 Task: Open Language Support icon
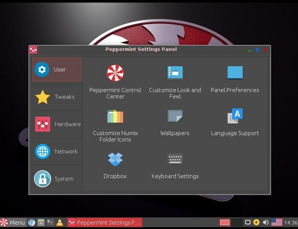pos(235,116)
